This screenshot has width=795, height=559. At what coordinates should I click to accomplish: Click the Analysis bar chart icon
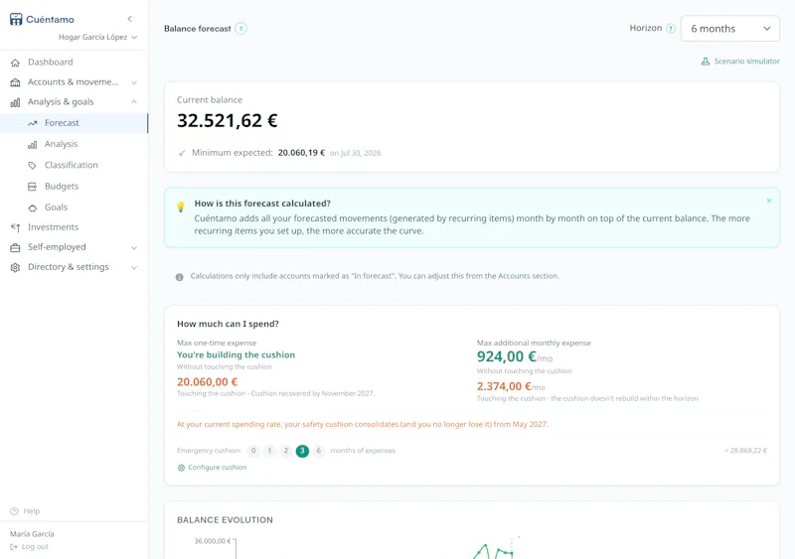(x=33, y=144)
